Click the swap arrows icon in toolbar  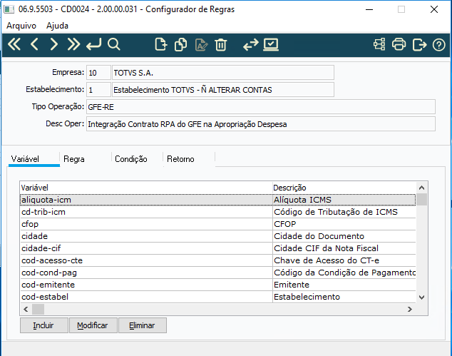click(250, 45)
